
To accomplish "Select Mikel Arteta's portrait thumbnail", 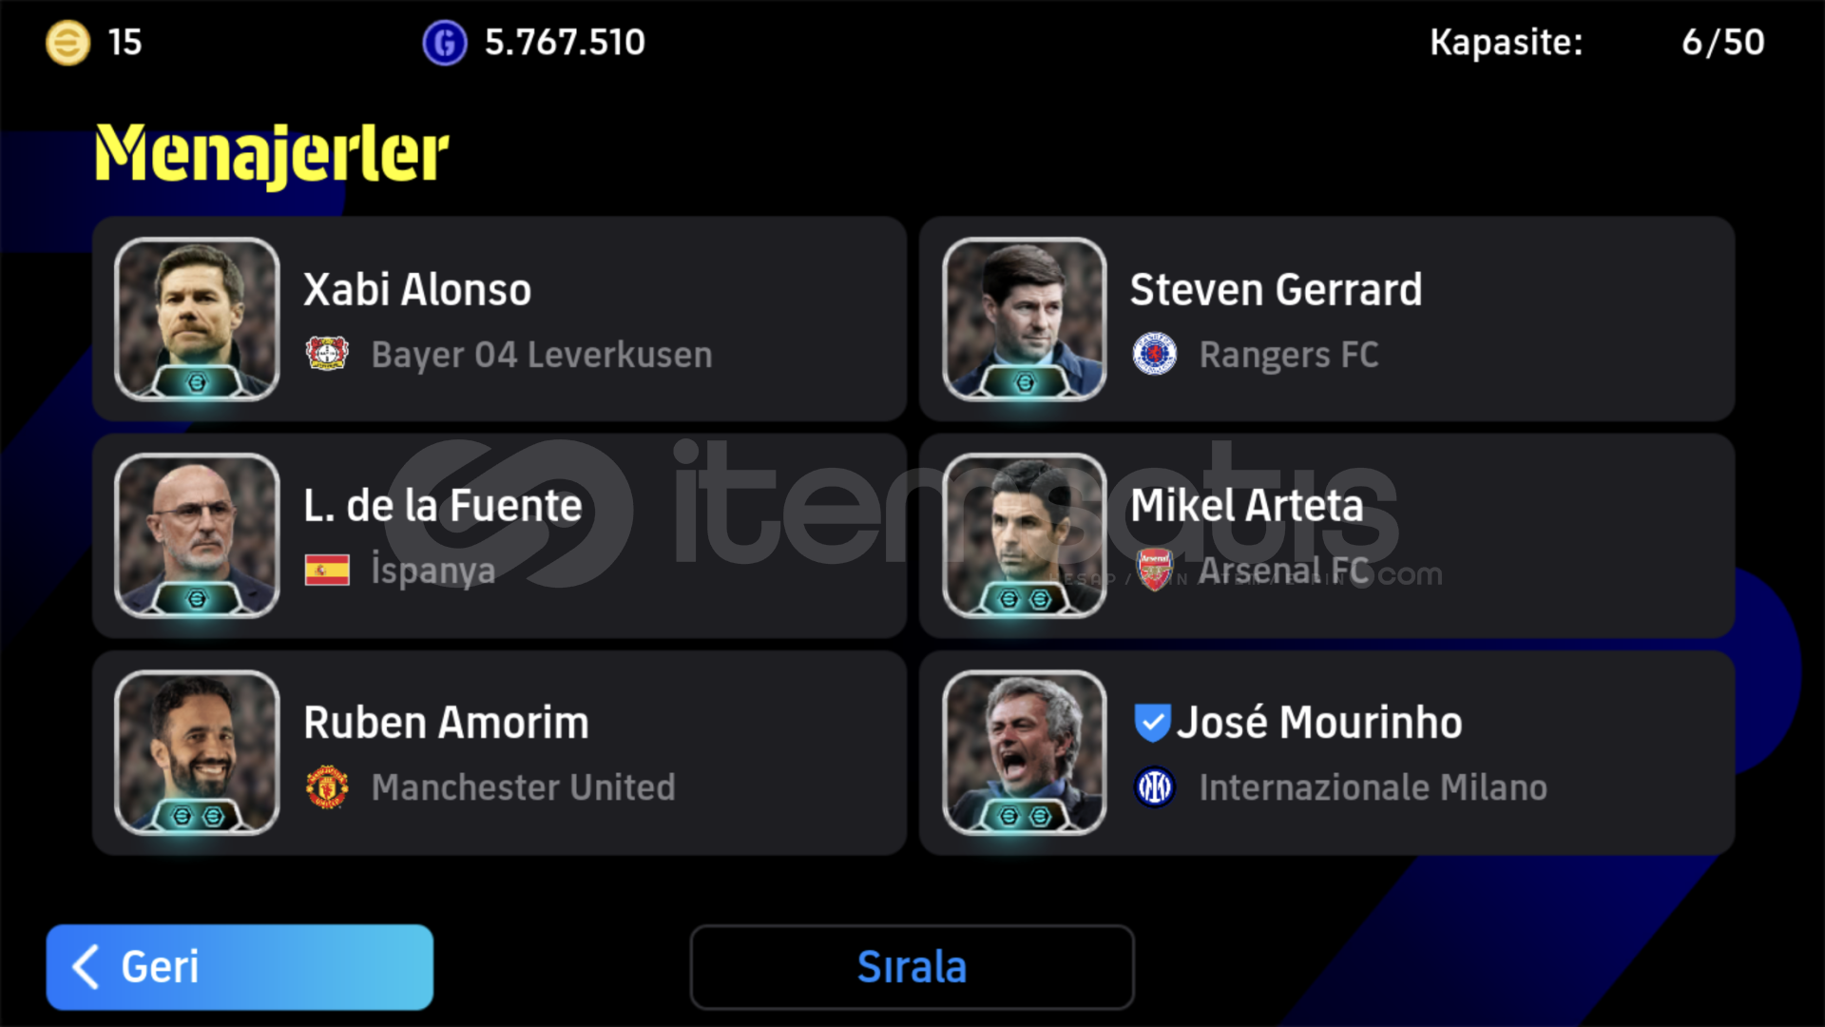I will 1025,535.
